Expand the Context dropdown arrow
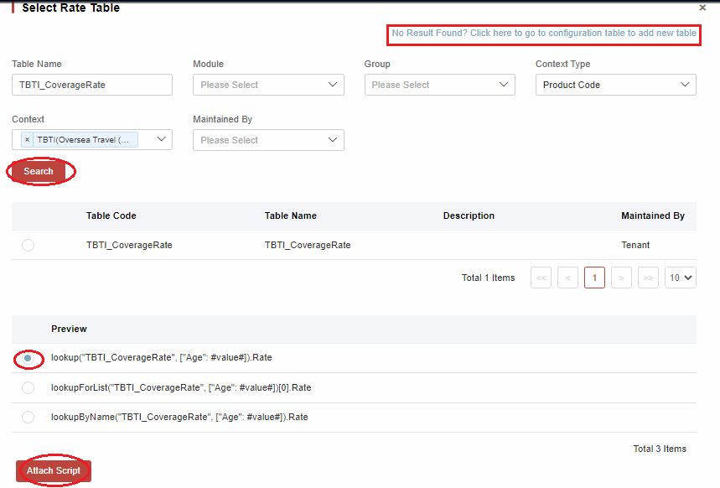This screenshot has width=720, height=488. [161, 139]
